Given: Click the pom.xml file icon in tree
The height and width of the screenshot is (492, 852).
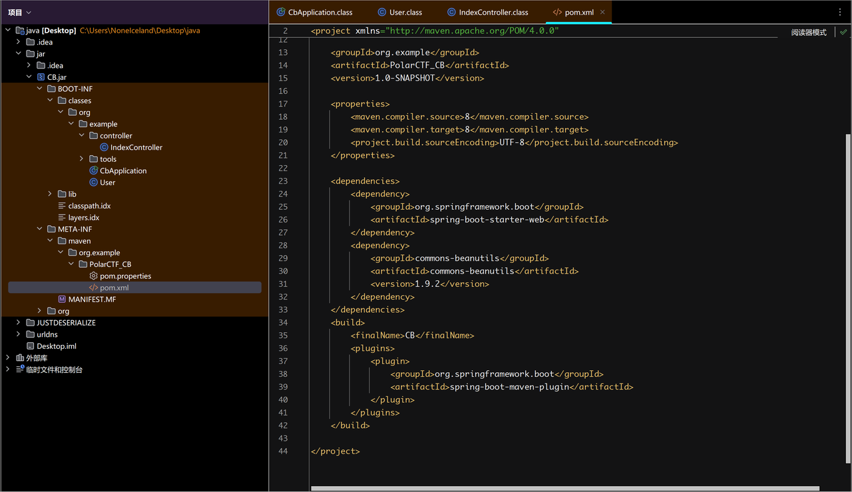Looking at the screenshot, I should click(x=93, y=288).
